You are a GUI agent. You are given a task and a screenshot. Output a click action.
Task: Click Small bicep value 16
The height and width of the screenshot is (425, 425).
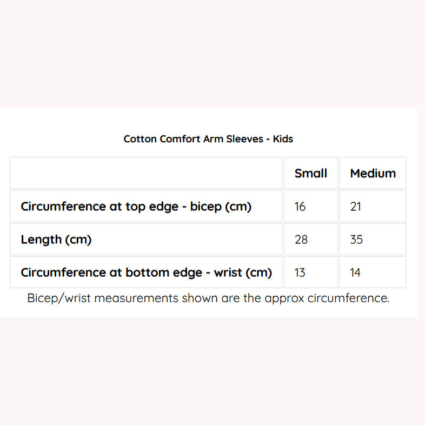[300, 207]
